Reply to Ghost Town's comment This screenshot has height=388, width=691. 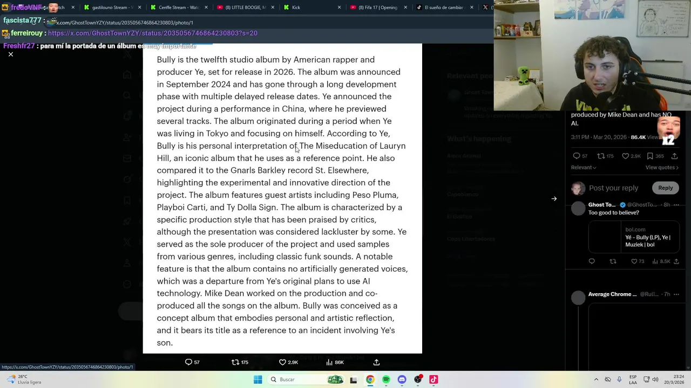pos(592,261)
